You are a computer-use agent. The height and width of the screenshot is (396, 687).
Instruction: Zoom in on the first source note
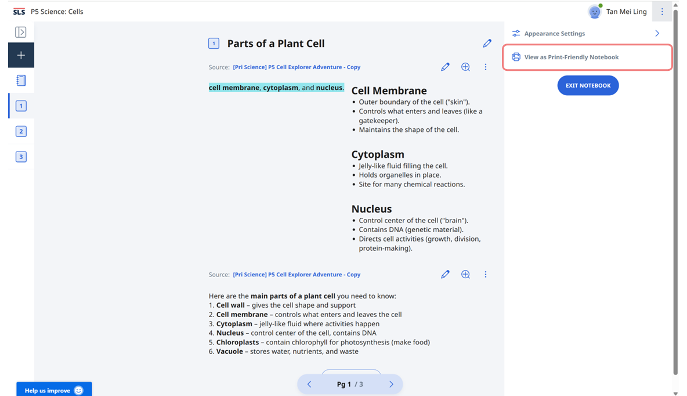(x=465, y=67)
